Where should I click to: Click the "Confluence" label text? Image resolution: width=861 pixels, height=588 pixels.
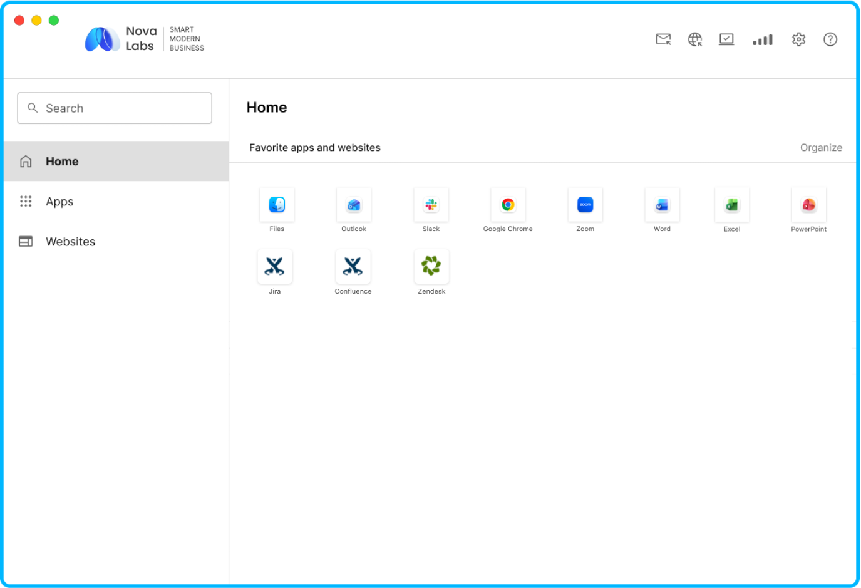pyautogui.click(x=353, y=291)
